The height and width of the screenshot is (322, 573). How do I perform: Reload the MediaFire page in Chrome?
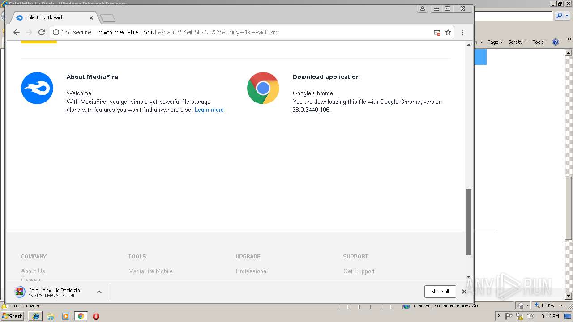[x=42, y=32]
